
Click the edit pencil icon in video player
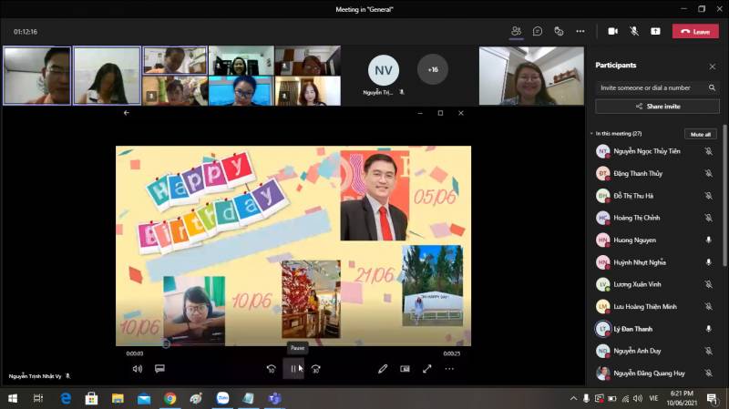tap(383, 369)
